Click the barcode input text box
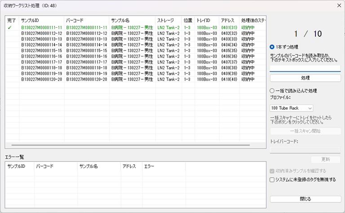Image resolution: width=345 pixels, height=213 pixels. [305, 68]
